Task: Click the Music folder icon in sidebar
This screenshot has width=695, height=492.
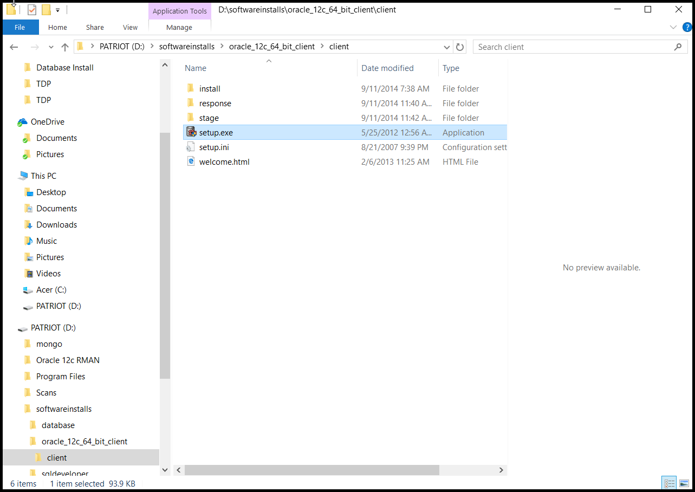Action: (28, 241)
